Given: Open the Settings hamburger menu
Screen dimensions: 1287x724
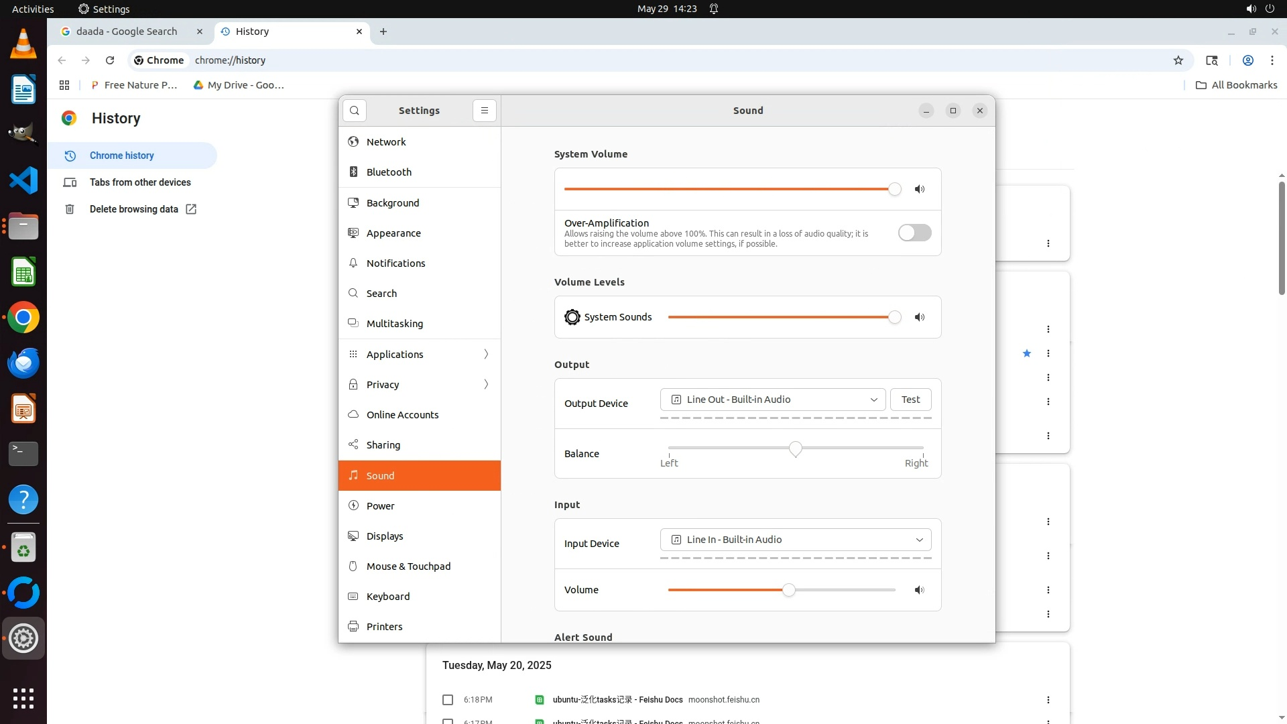Looking at the screenshot, I should 484,111.
